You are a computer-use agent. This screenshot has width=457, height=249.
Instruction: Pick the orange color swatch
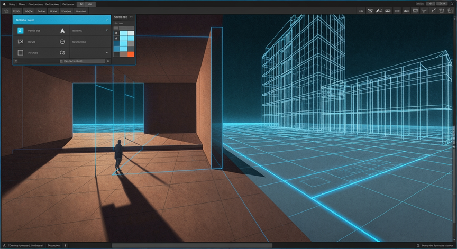point(131,54)
